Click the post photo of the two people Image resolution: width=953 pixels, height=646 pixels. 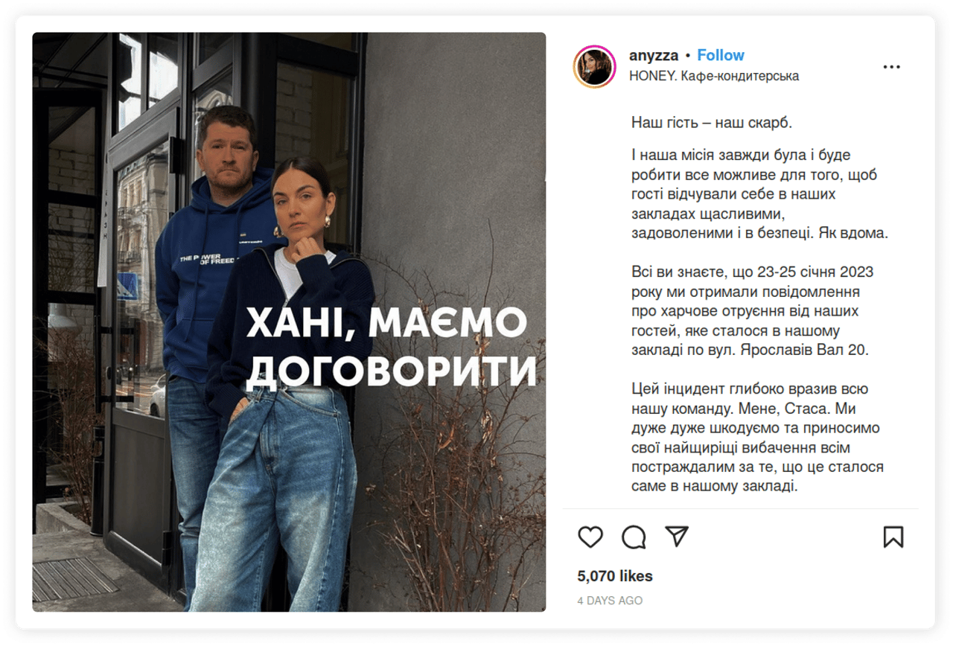[289, 322]
